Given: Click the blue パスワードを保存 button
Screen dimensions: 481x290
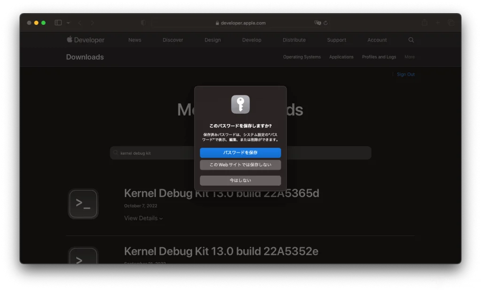Looking at the screenshot, I should [x=240, y=153].
